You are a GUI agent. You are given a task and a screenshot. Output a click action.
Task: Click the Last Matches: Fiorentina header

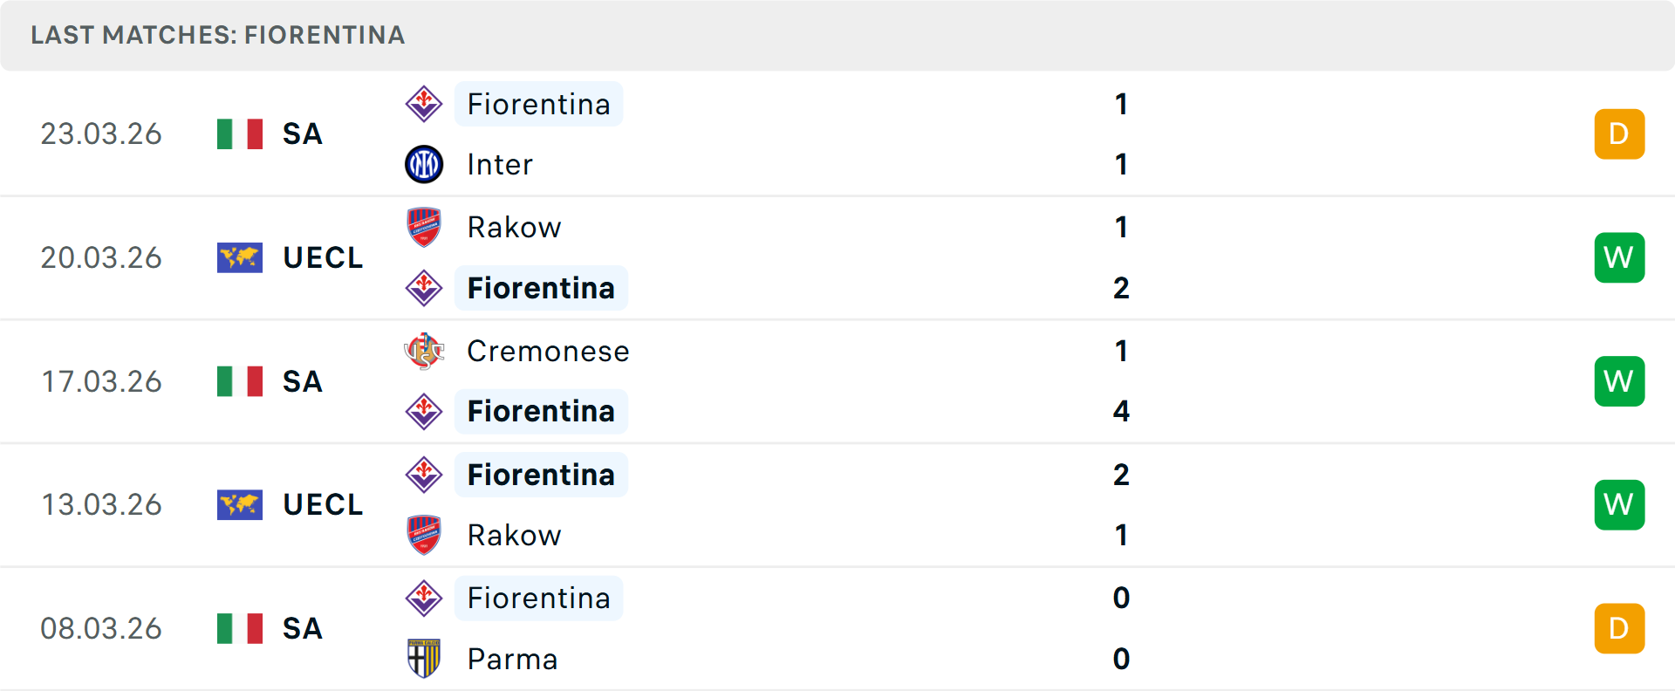click(x=218, y=35)
